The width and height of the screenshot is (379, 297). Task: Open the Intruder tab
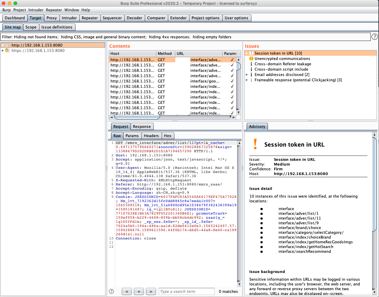point(69,18)
